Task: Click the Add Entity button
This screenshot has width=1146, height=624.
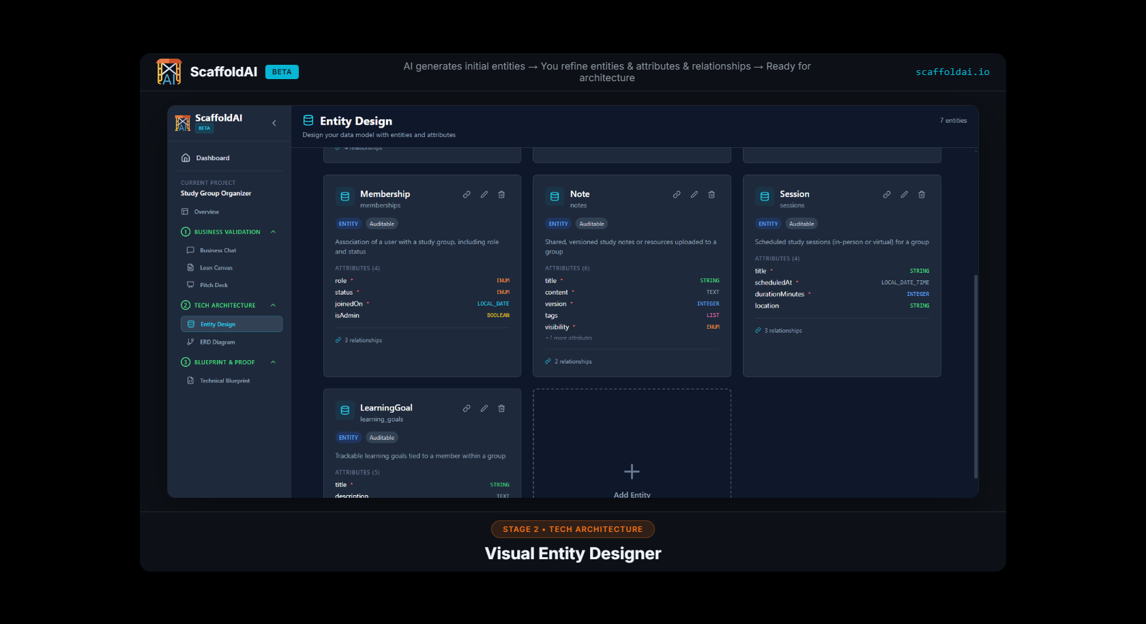Action: [631, 477]
